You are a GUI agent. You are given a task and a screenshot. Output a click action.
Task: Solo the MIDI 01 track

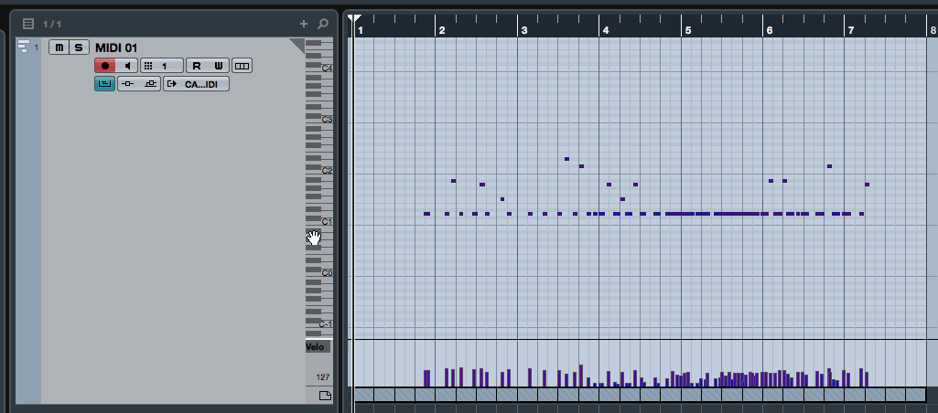[78, 48]
